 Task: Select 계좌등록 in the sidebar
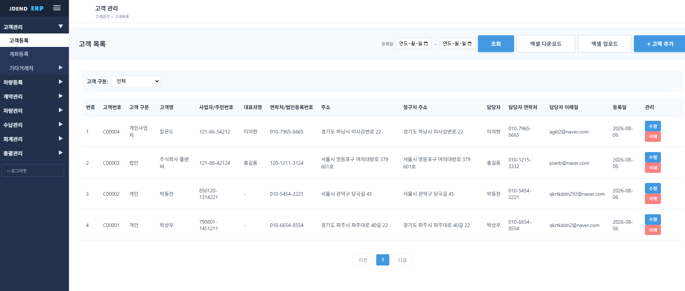point(34,54)
